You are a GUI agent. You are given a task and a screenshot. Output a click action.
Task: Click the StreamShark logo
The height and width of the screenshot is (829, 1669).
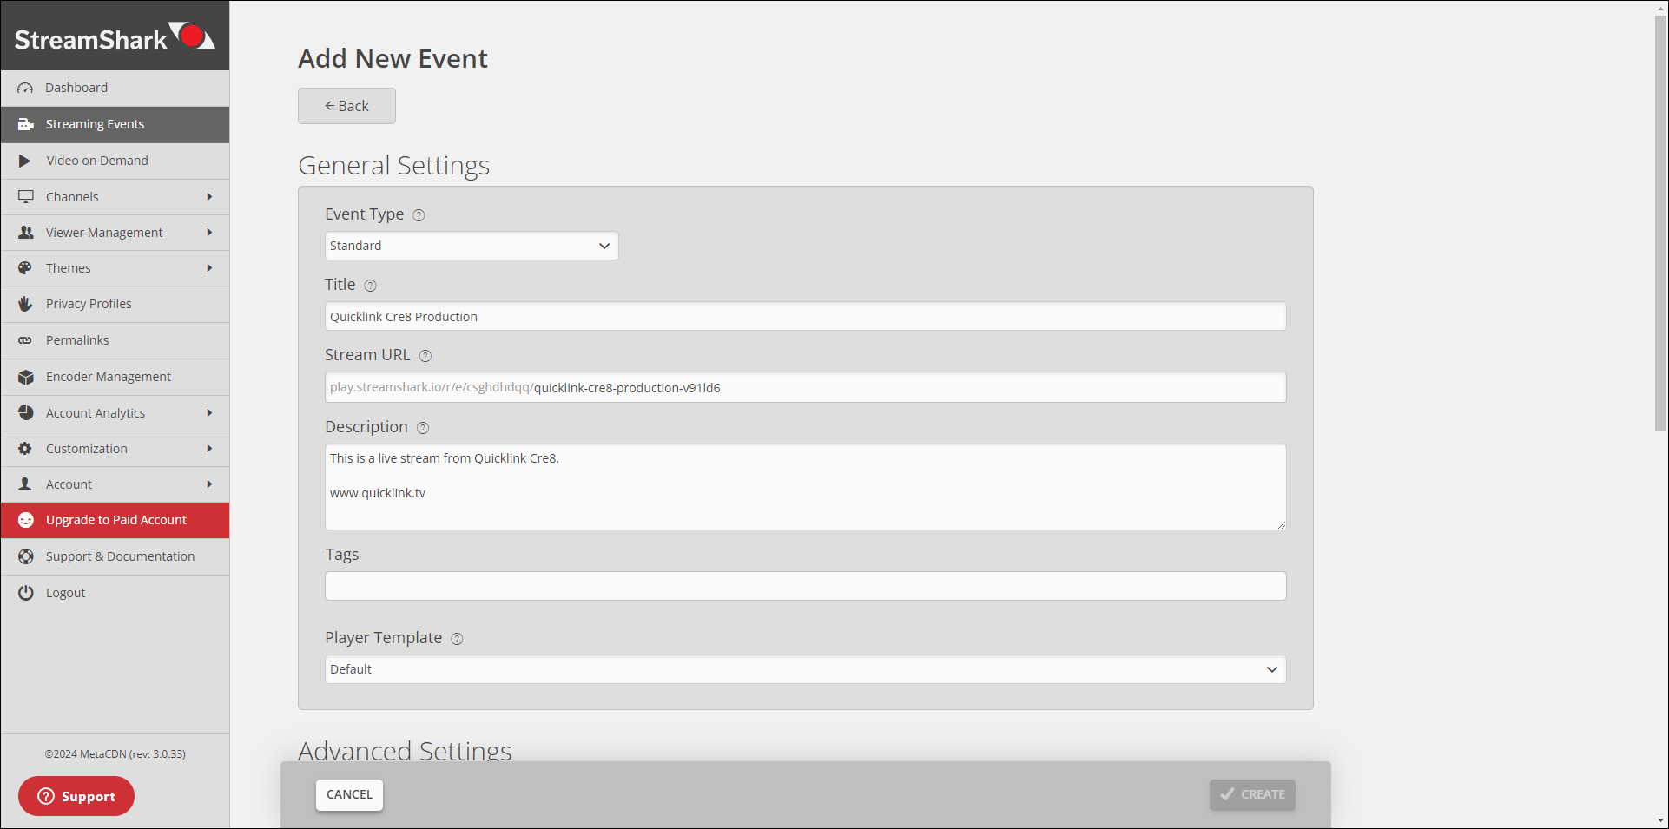(115, 37)
